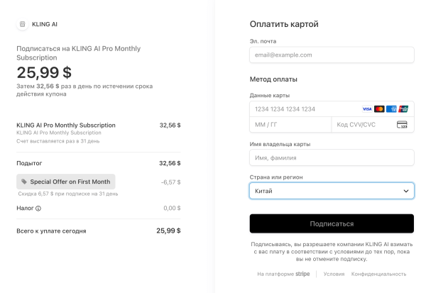Click the American Express card icon

(391, 109)
